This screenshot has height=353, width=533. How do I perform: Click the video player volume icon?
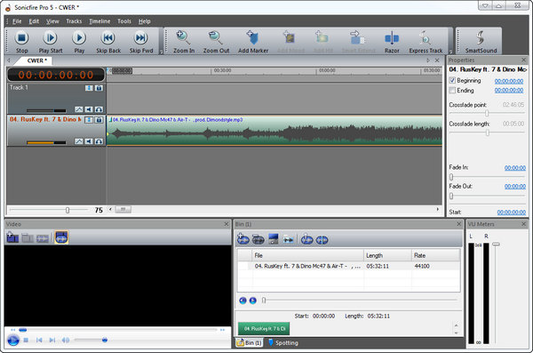(x=65, y=340)
